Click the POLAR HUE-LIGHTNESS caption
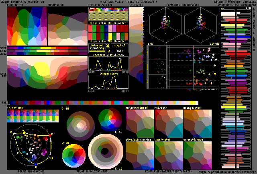This screenshot has height=174, width=257. click(92, 171)
